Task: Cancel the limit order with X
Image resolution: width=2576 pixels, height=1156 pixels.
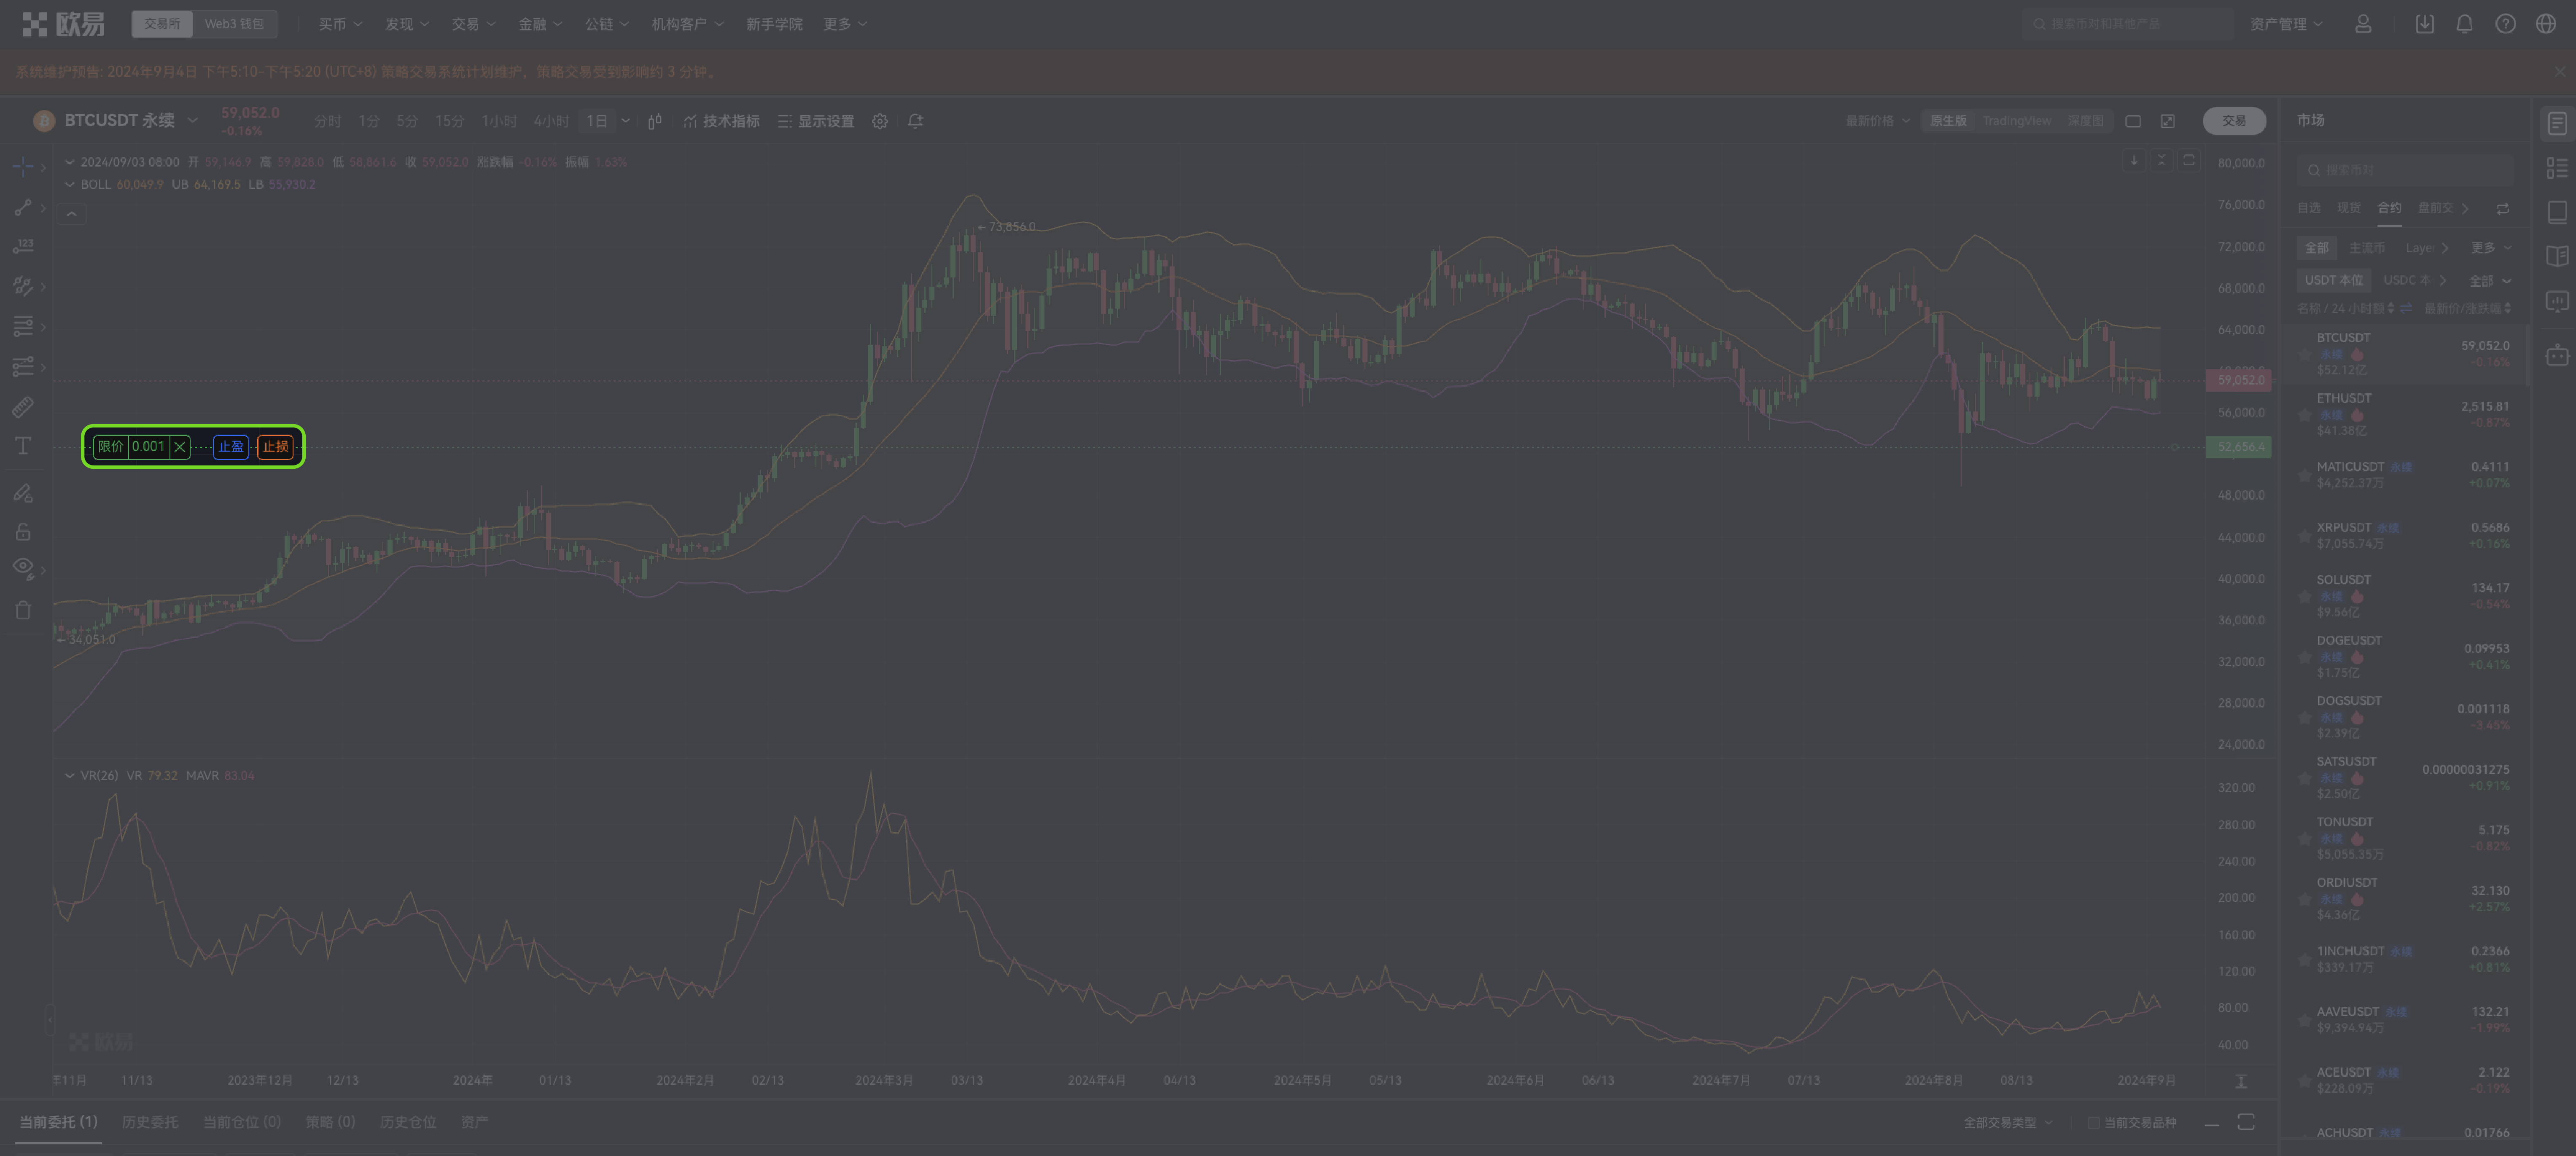Action: coord(180,447)
